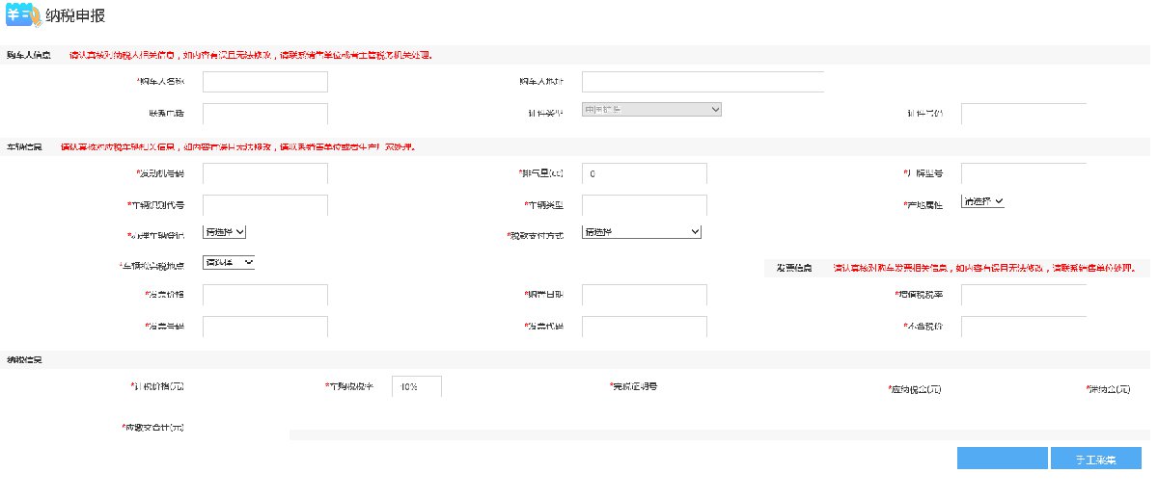
Task: Open the vehicle registration dropdown in the vehicle section
Action: click(225, 232)
